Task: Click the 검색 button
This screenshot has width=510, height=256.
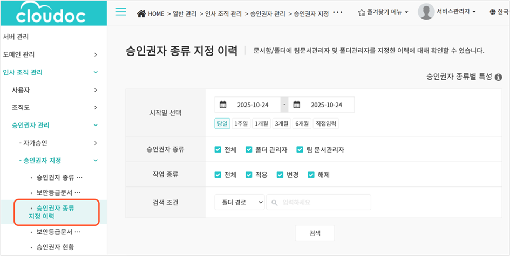Action: click(x=315, y=233)
